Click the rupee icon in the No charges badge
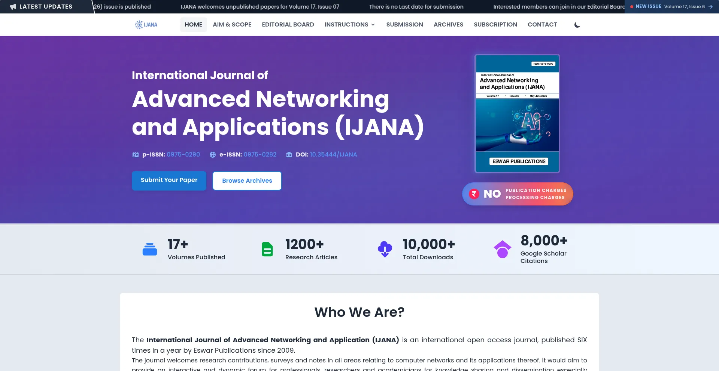Screen dimensions: 719x371 (474, 194)
